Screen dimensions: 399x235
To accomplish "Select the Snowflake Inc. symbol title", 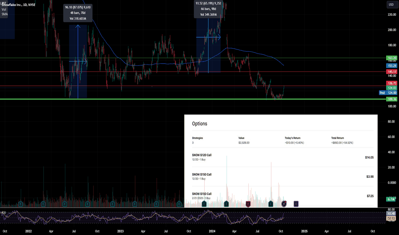I will point(18,5).
